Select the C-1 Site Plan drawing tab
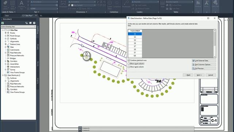 pos(27,15)
